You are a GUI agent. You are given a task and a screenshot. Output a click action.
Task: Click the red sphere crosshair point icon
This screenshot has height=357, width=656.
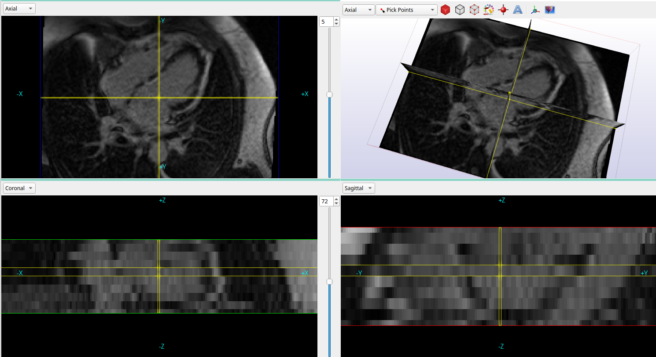tap(503, 10)
